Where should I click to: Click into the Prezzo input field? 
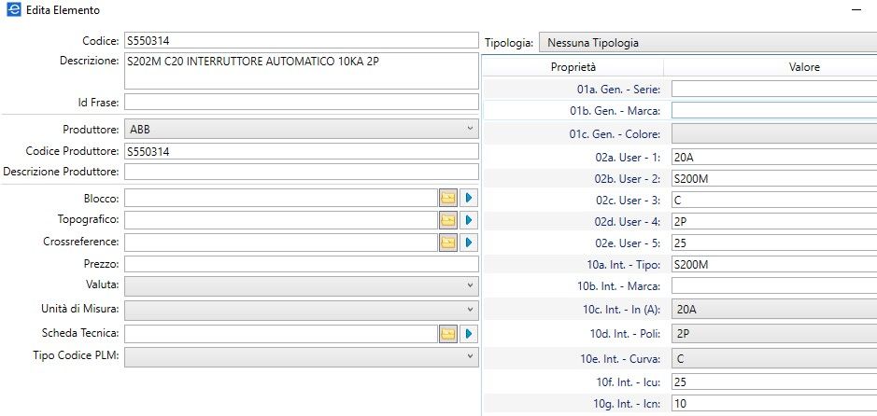click(302, 264)
